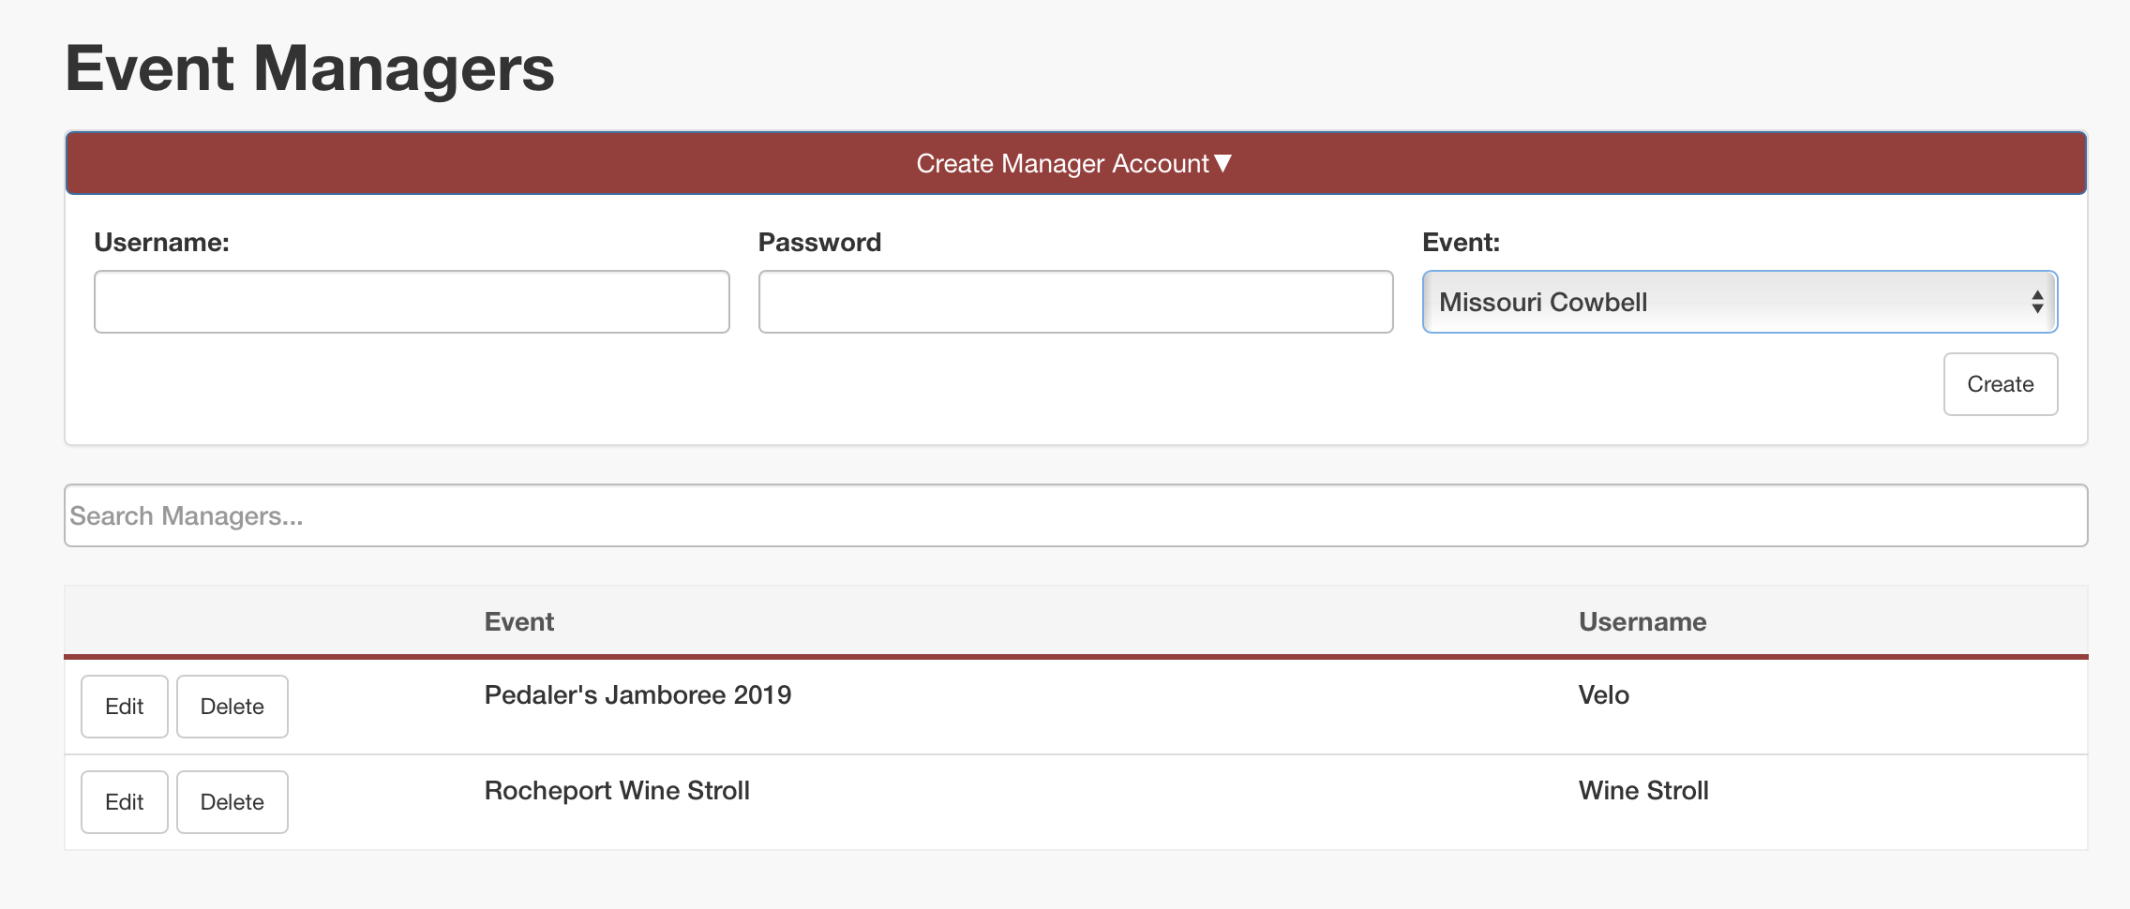Focus the Username input field
This screenshot has width=2130, height=909.
[412, 302]
